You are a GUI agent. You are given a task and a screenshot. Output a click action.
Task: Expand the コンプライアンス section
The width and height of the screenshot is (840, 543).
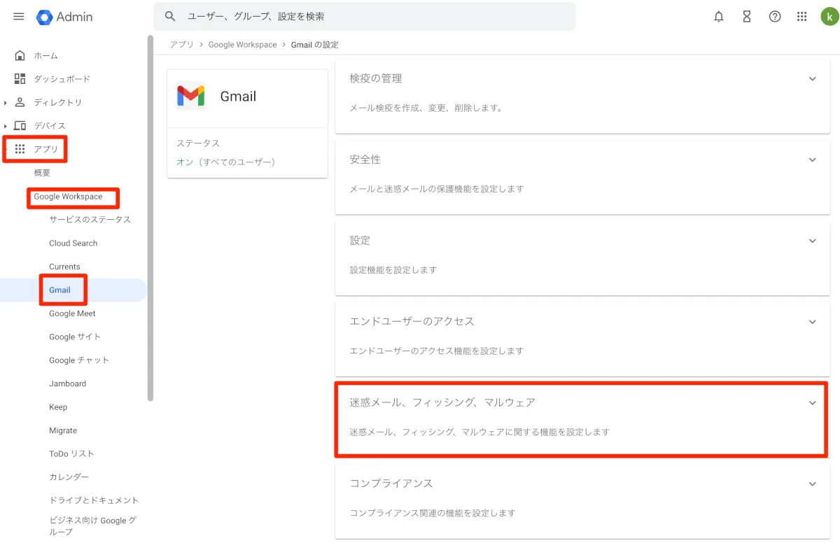click(x=812, y=484)
